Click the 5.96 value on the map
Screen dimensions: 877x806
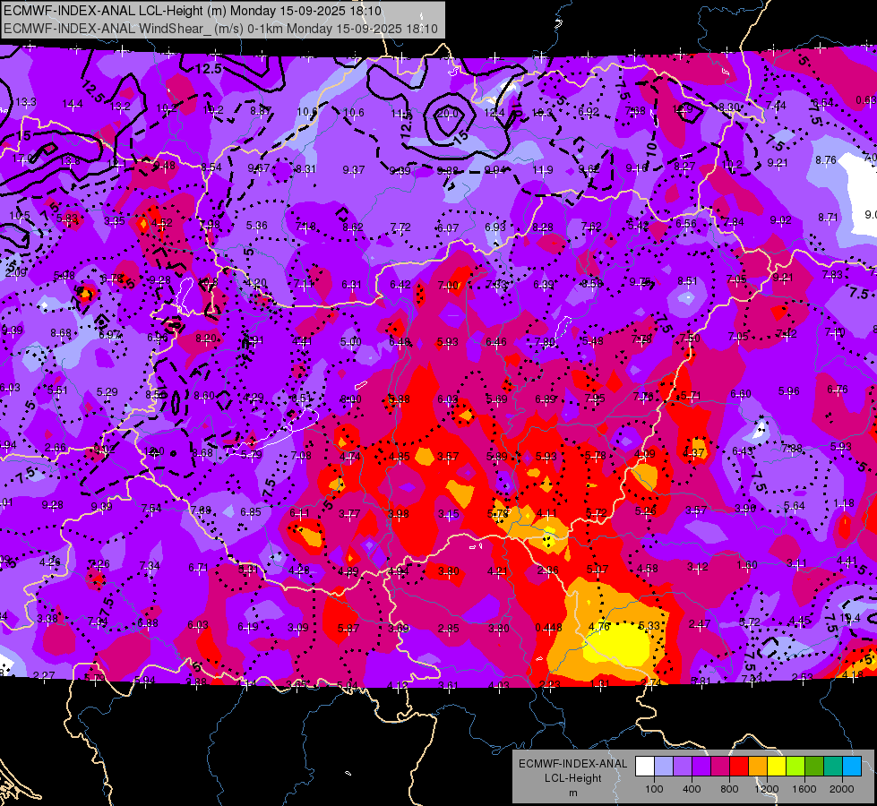[788, 391]
